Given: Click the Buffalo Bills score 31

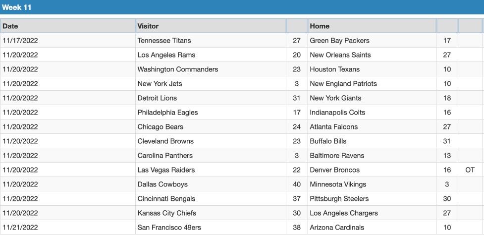Looking at the screenshot, I should 447,141.
